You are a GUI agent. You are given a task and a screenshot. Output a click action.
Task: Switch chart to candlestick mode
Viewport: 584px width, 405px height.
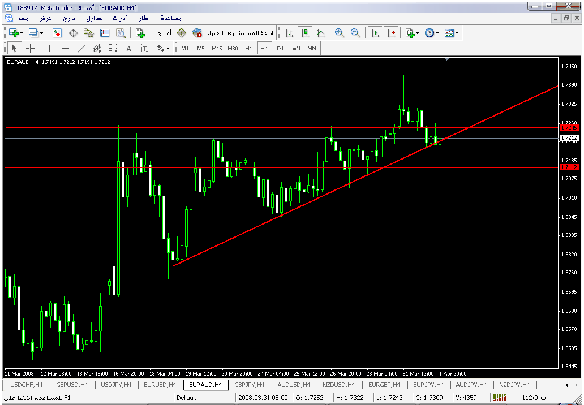click(x=305, y=33)
